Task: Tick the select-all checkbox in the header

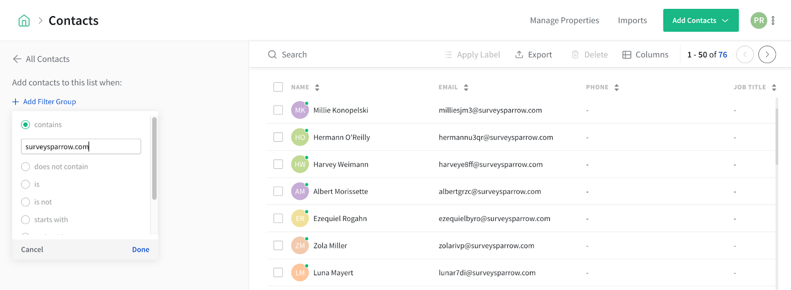Action: (x=278, y=87)
